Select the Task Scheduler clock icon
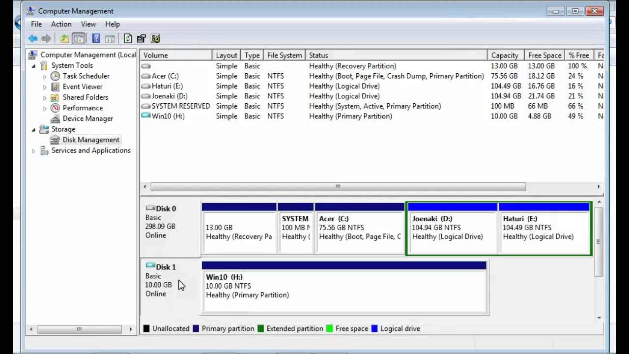The height and width of the screenshot is (354, 629). (x=55, y=76)
